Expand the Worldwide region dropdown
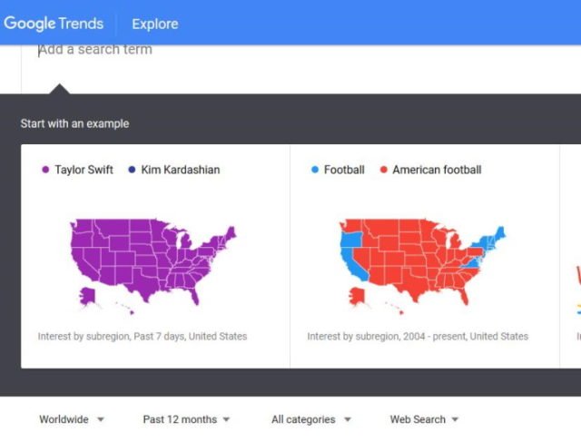This screenshot has width=581, height=442. click(x=72, y=419)
